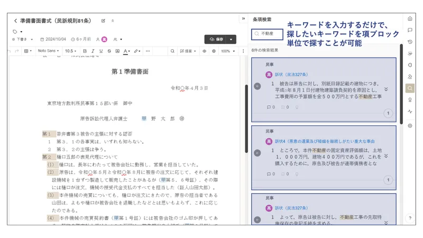The height and width of the screenshot is (238, 423).
Task: Click the redo arrow in toolbar
Action: (17, 51)
